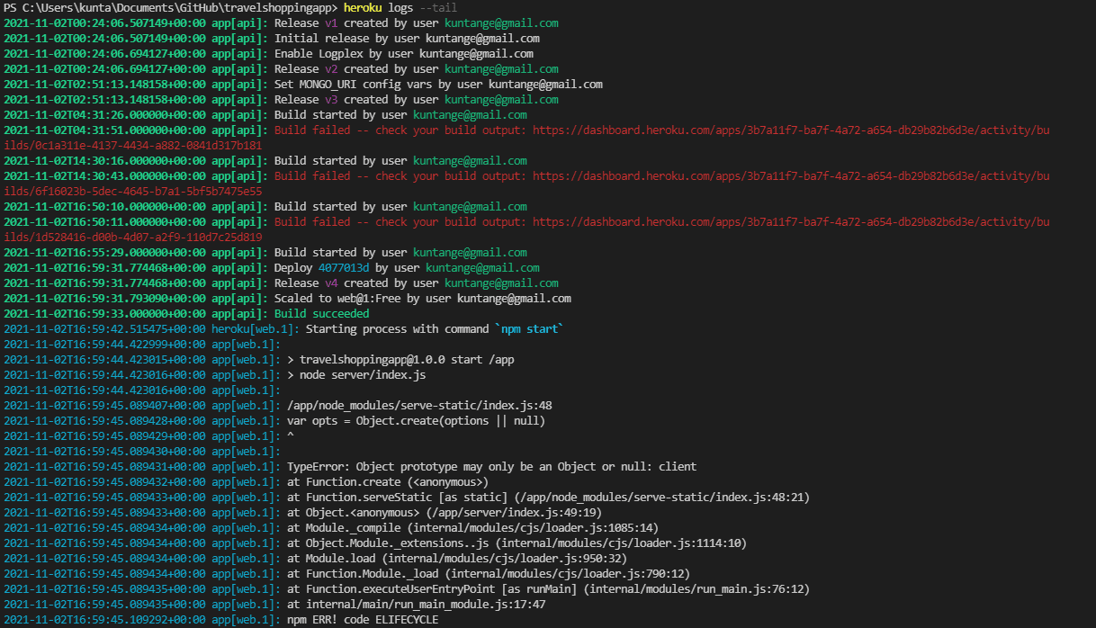Click the email on the Deploy 4077013d line

pos(482,267)
